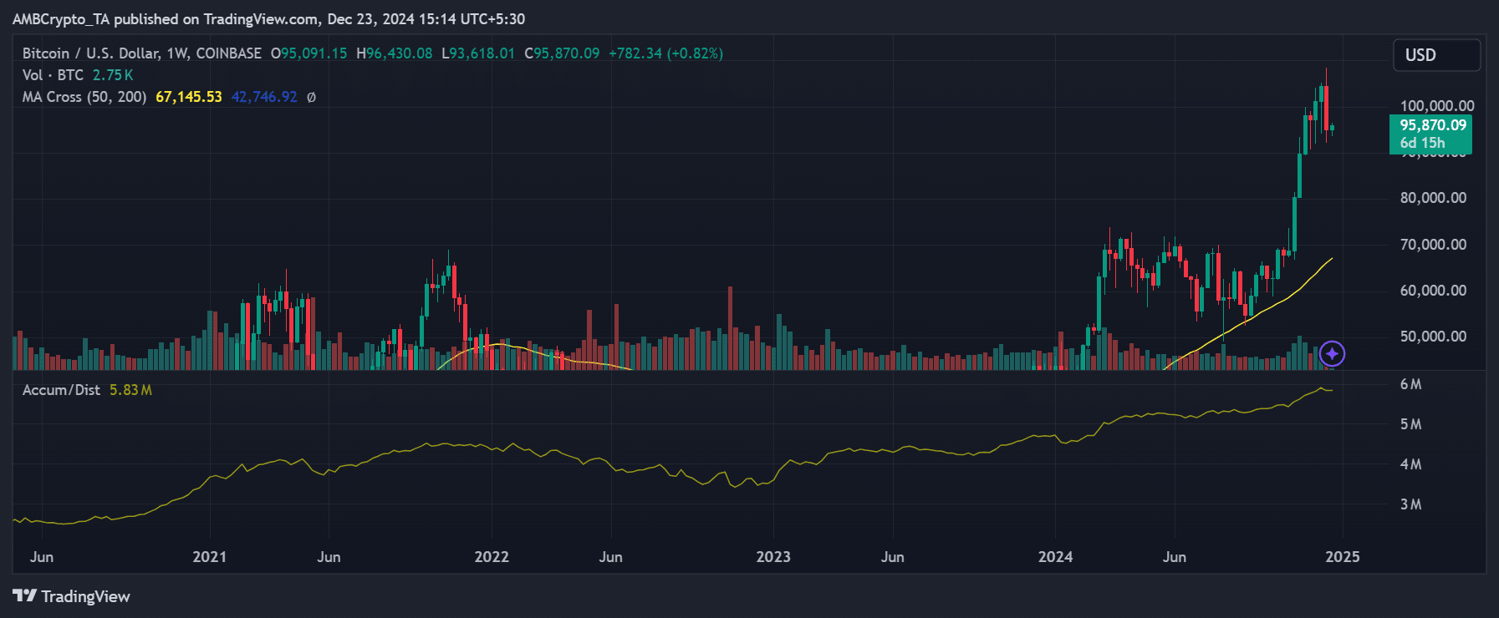The width and height of the screenshot is (1499, 618).
Task: Select the Vol · BTC indicator label
Action: (x=53, y=75)
